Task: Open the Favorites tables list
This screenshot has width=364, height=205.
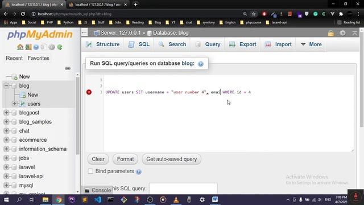Action: tap(38, 58)
